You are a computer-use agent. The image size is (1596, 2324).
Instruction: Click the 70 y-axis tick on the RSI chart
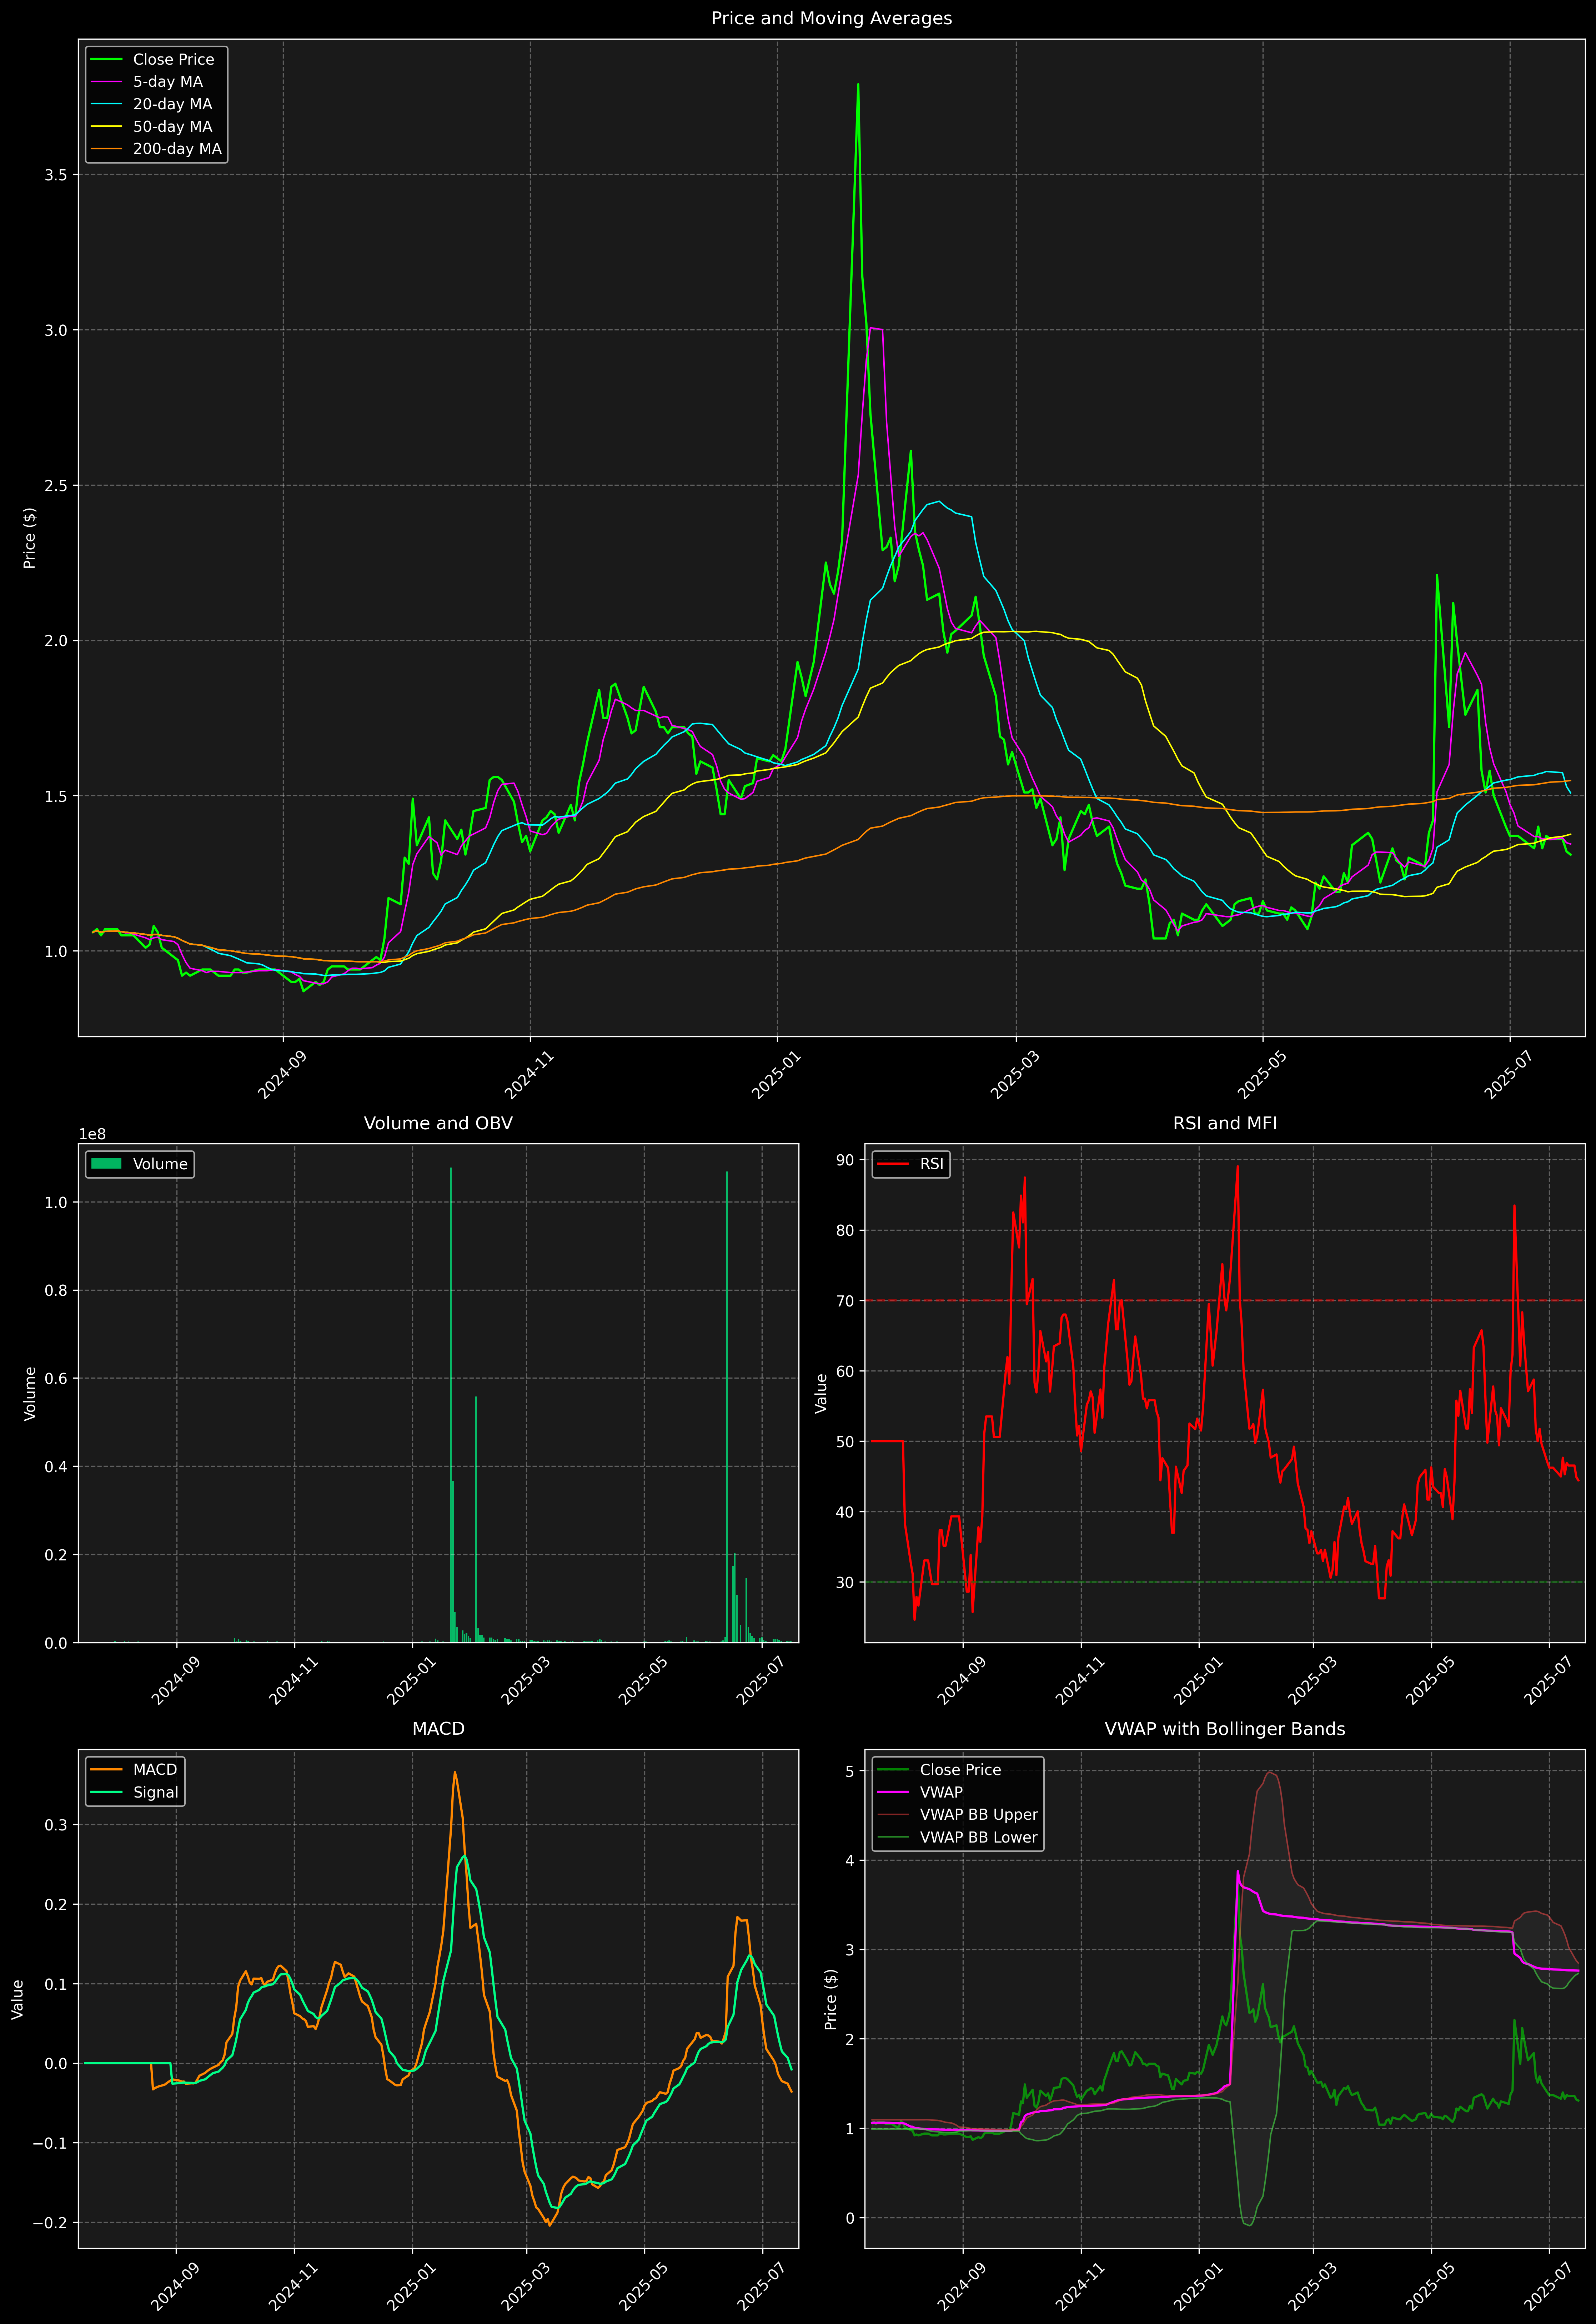(845, 1301)
